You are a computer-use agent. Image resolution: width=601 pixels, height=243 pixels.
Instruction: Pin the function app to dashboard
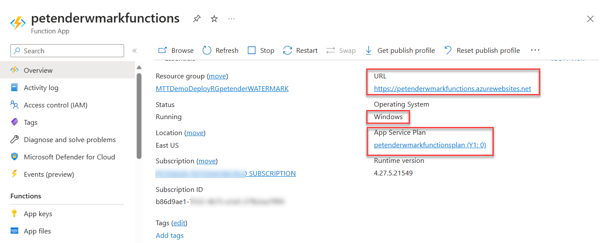pyautogui.click(x=197, y=19)
